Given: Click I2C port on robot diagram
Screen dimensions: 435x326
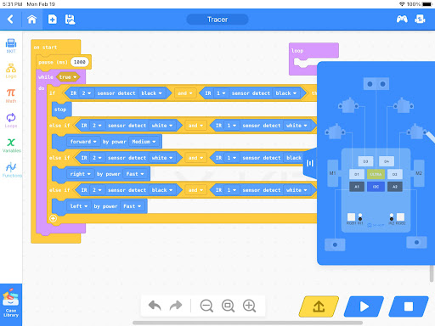Looking at the screenshot, I should point(376,187).
